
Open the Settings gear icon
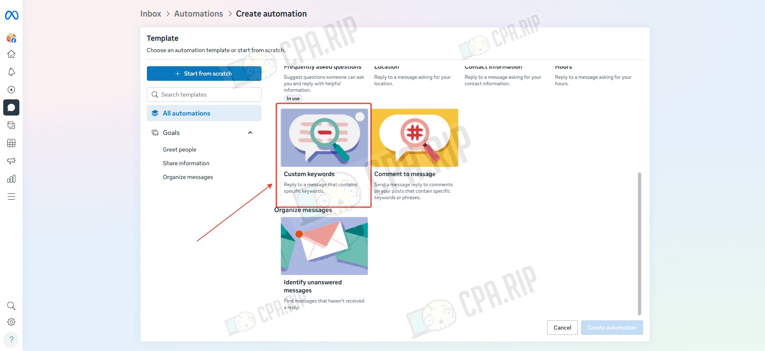coord(11,322)
